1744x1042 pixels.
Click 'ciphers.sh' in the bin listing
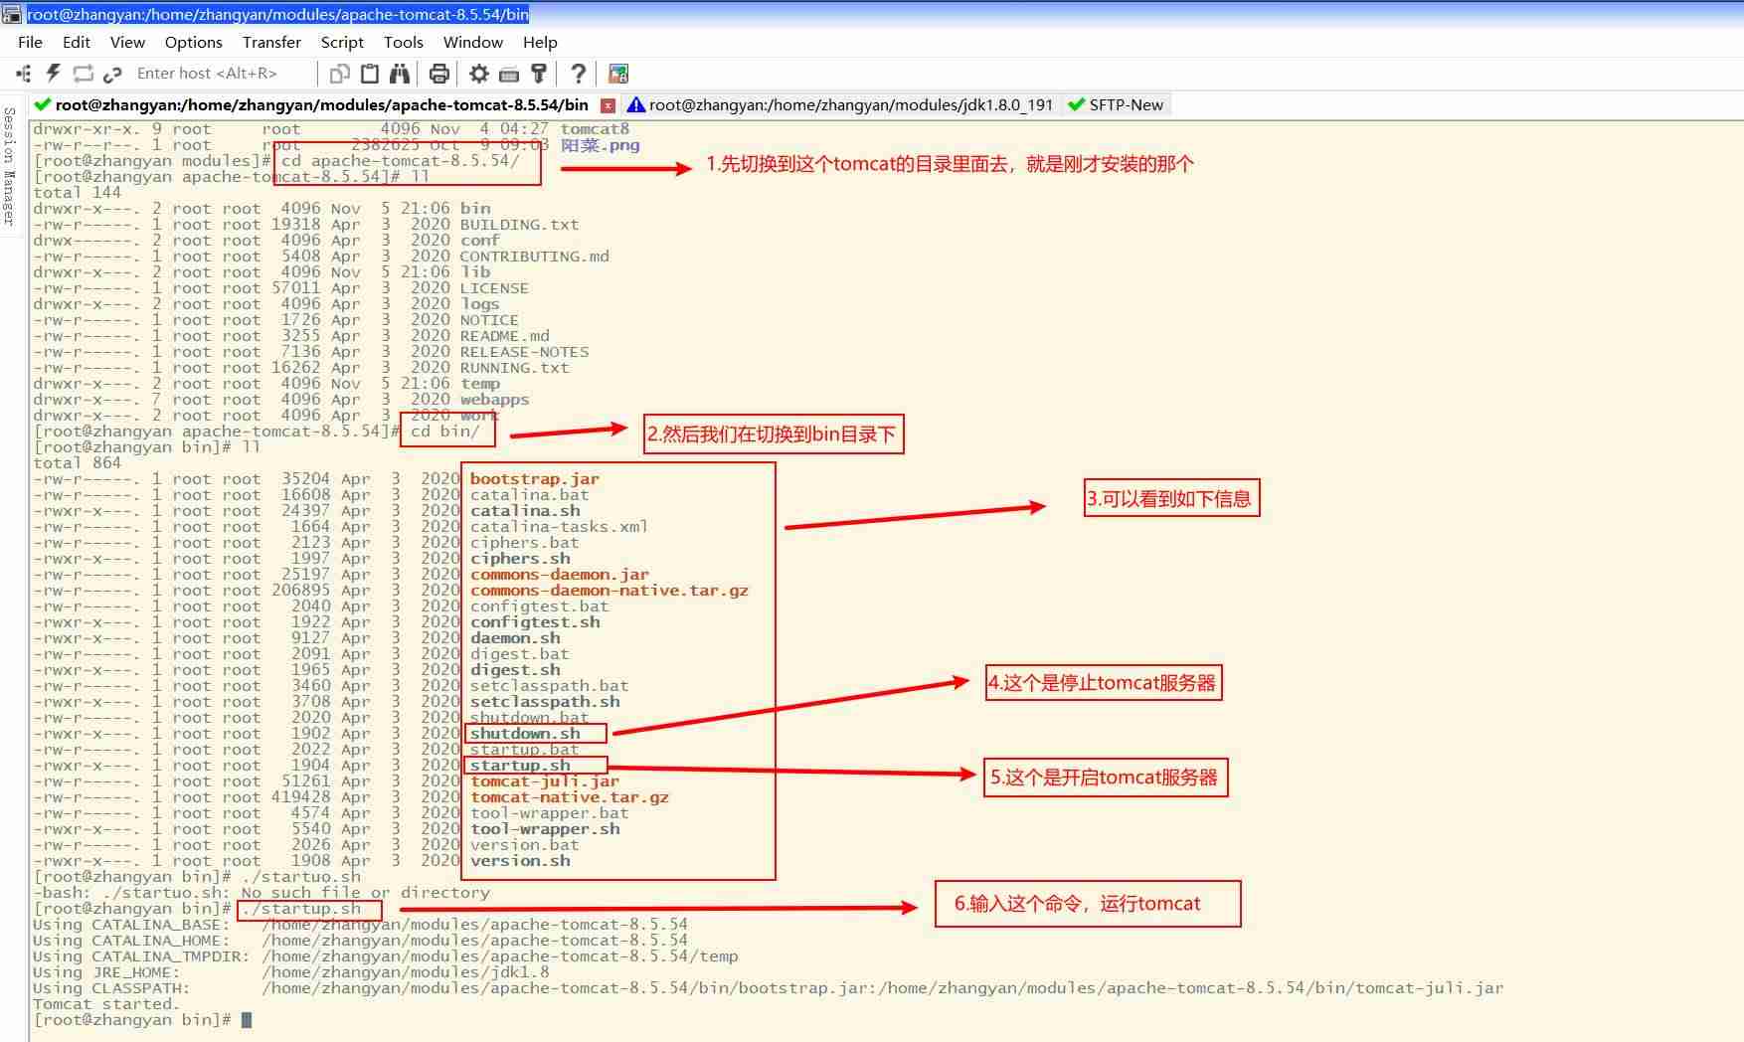point(520,559)
